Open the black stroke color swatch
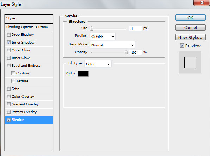The height and width of the screenshot is (156, 210). (x=83, y=74)
